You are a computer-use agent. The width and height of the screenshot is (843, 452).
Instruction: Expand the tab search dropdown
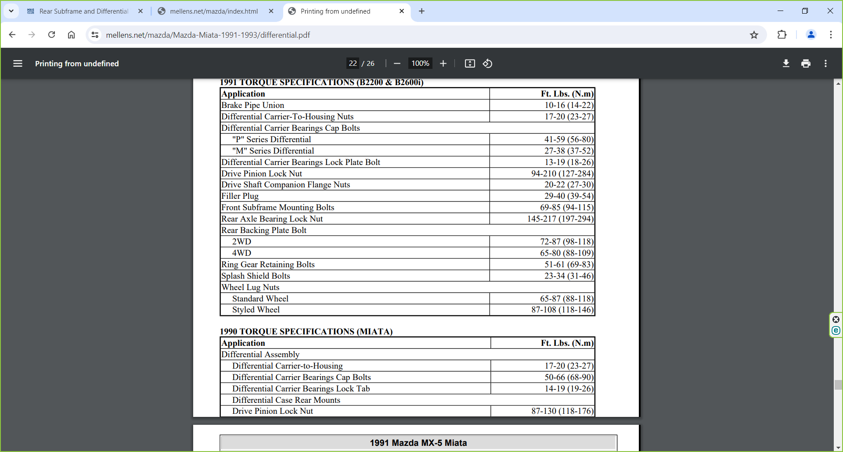point(11,11)
